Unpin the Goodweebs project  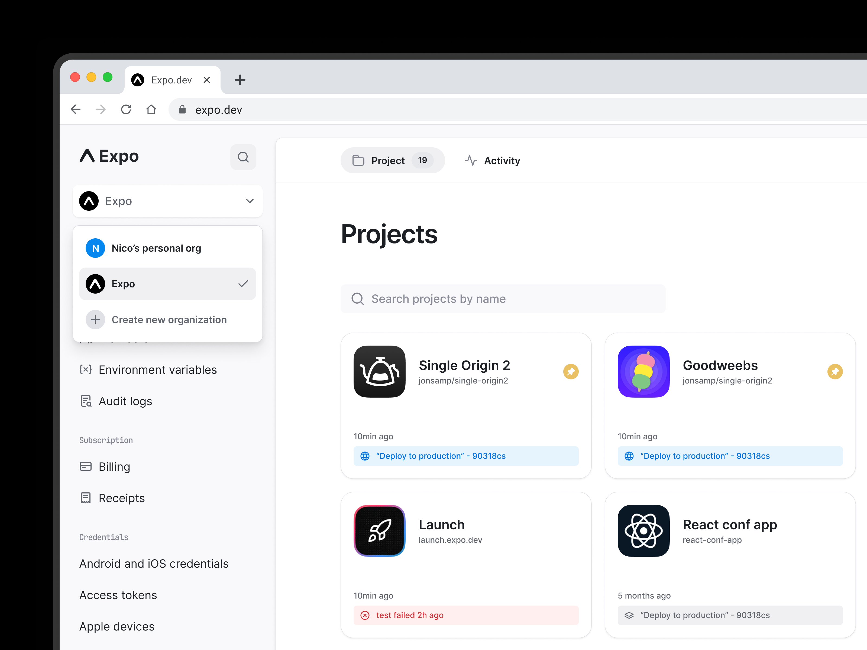[835, 371]
